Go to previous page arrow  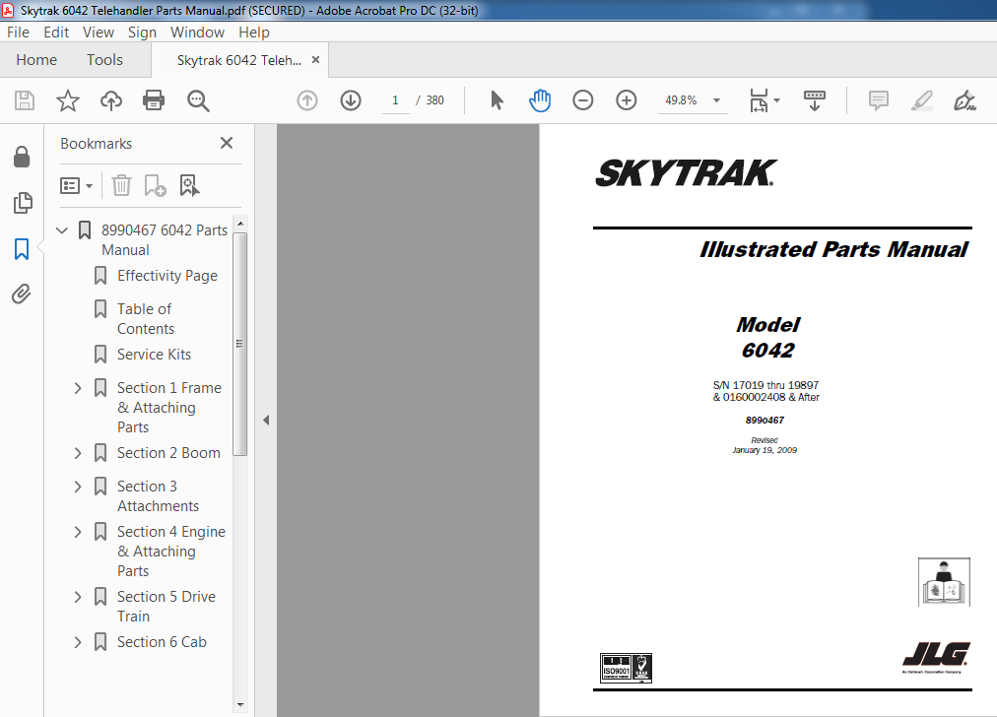(x=307, y=100)
